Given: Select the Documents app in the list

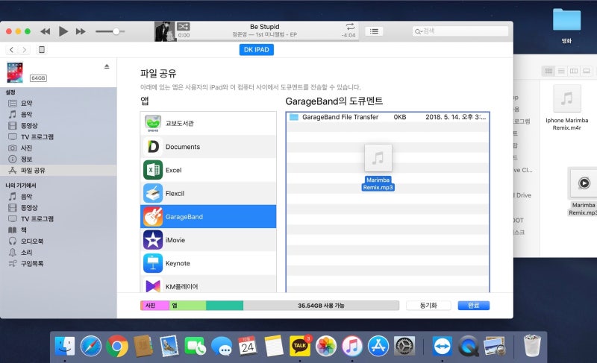Looking at the screenshot, I should click(x=208, y=147).
